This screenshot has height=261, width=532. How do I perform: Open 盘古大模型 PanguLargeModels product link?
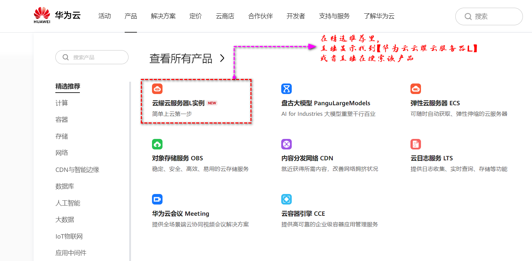[x=326, y=103]
